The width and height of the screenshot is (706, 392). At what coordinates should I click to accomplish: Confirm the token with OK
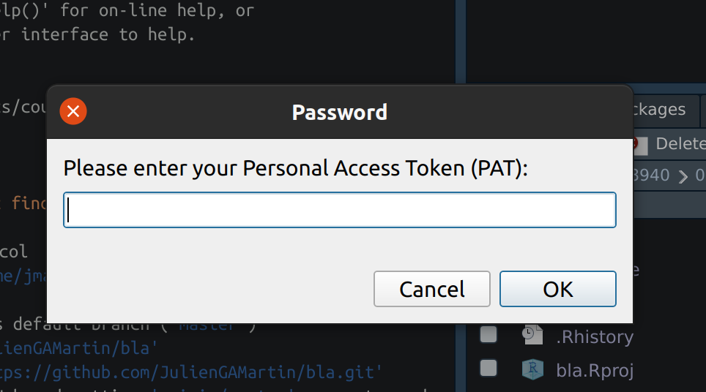coord(557,289)
